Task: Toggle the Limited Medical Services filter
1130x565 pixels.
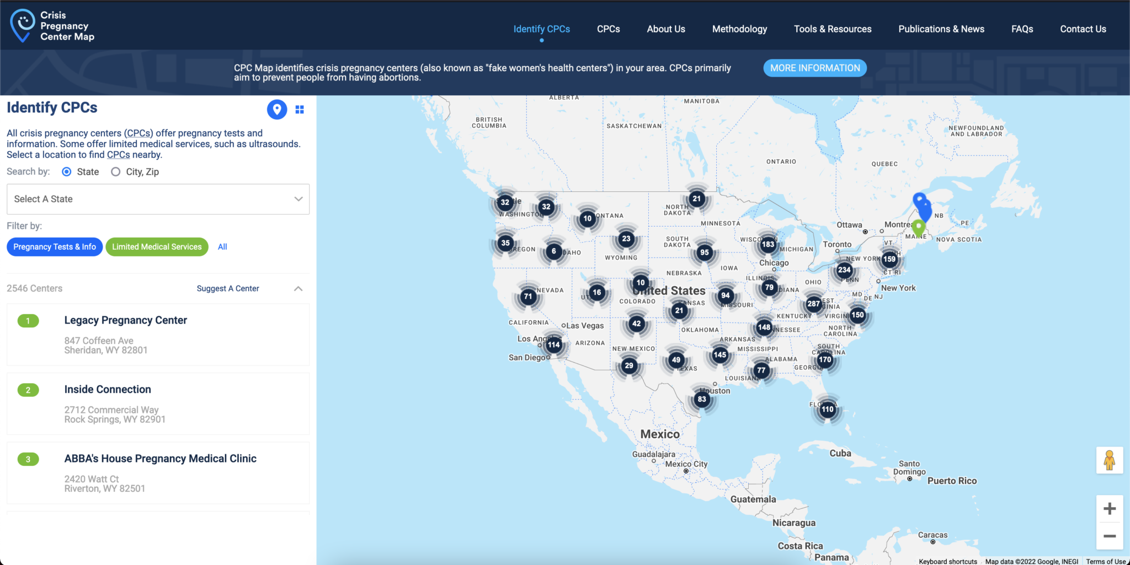Action: tap(157, 246)
